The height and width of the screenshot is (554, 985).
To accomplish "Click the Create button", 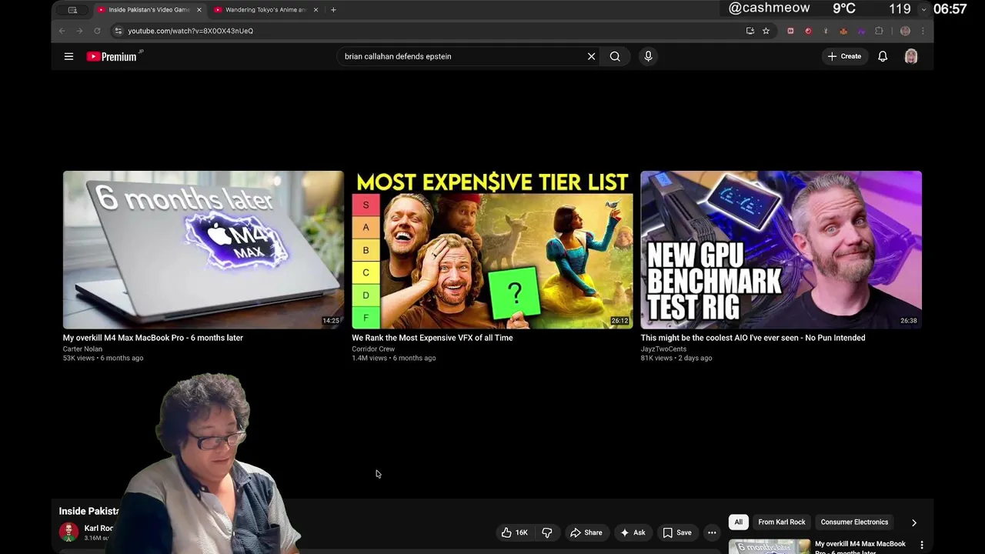I will click(844, 56).
